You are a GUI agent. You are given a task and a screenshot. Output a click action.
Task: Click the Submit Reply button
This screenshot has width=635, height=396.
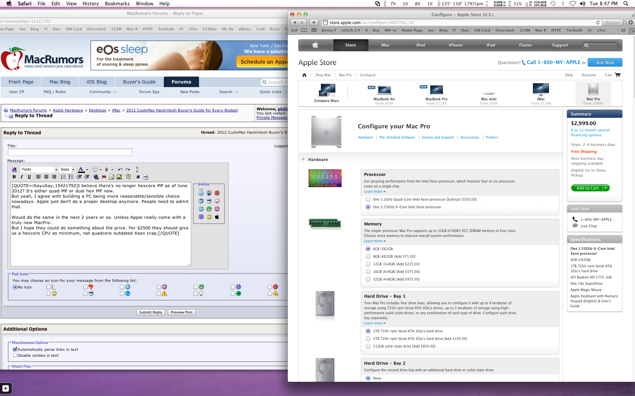(x=150, y=312)
